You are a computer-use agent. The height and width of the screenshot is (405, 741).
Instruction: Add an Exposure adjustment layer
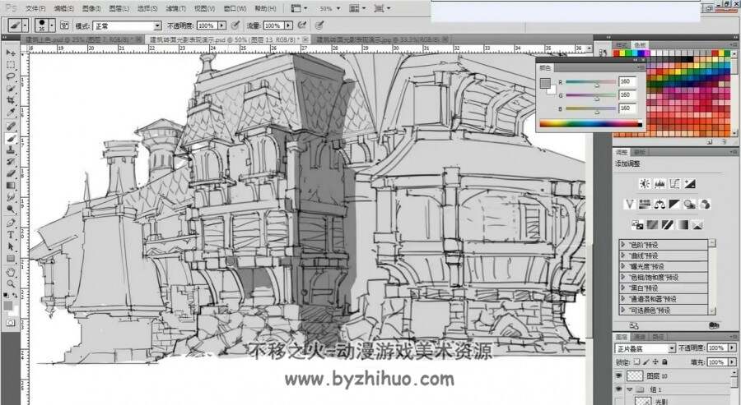coord(690,184)
